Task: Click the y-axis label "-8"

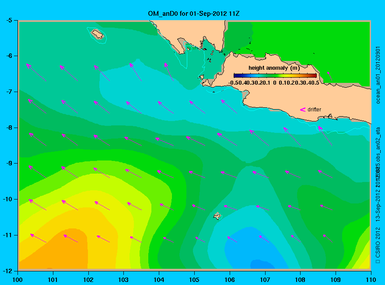Action: [9, 128]
